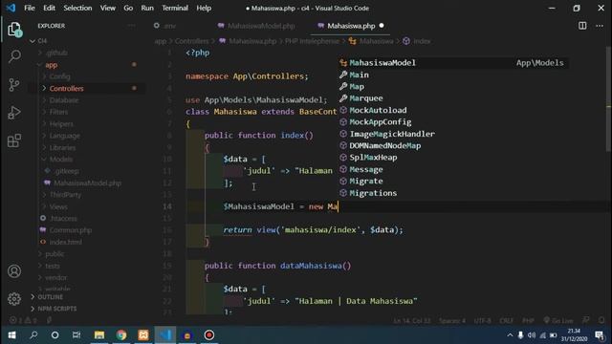Viewport: 612px width, 344px height.
Task: Open the File menu
Action: pos(30,8)
